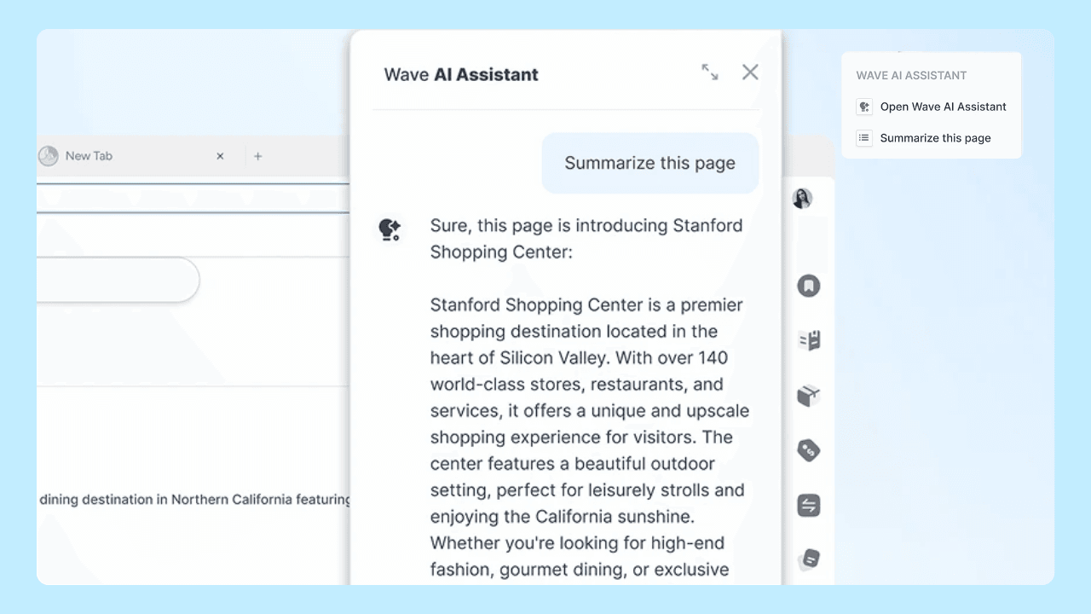Viewport: 1091px width, 614px height.
Task: Close the Wave AI Assistant panel
Action: click(x=750, y=72)
